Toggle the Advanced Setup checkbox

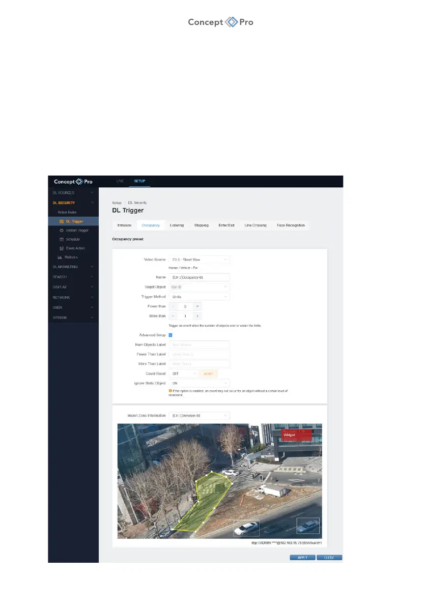click(170, 335)
